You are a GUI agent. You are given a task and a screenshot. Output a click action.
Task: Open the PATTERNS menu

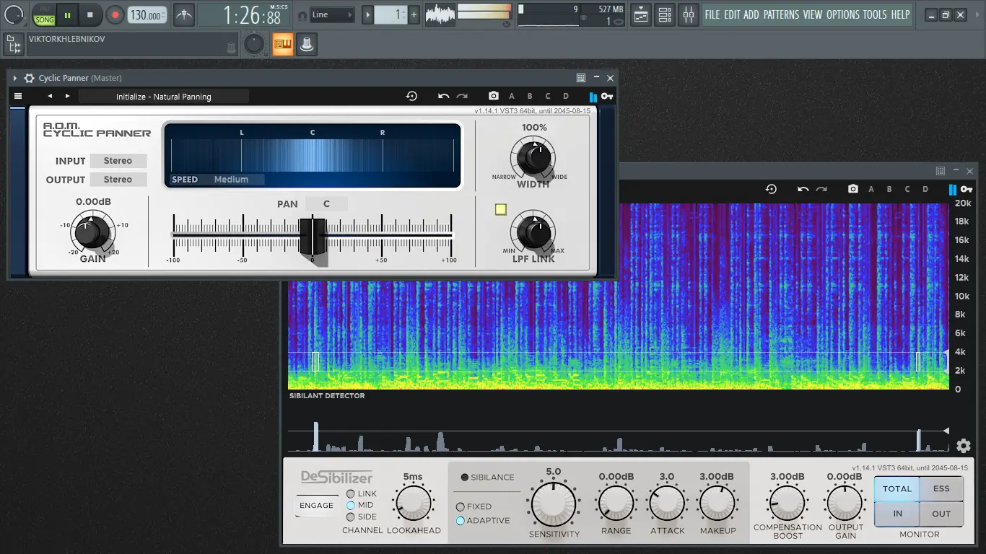pos(781,14)
